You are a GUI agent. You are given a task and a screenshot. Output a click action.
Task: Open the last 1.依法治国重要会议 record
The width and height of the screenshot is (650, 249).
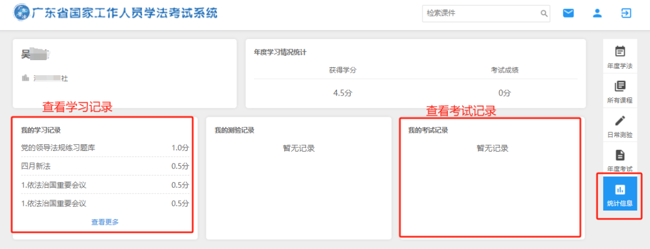tap(54, 203)
